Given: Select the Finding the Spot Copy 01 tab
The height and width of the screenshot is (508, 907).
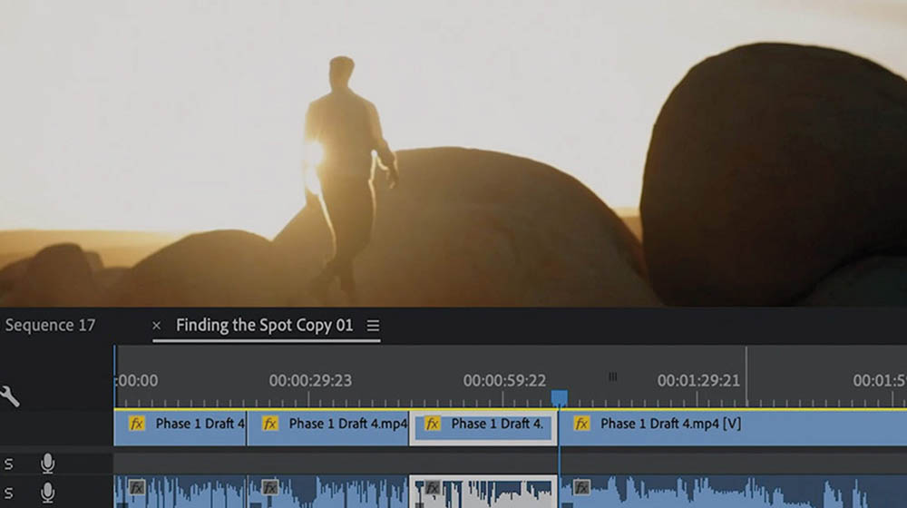Looking at the screenshot, I should point(264,325).
